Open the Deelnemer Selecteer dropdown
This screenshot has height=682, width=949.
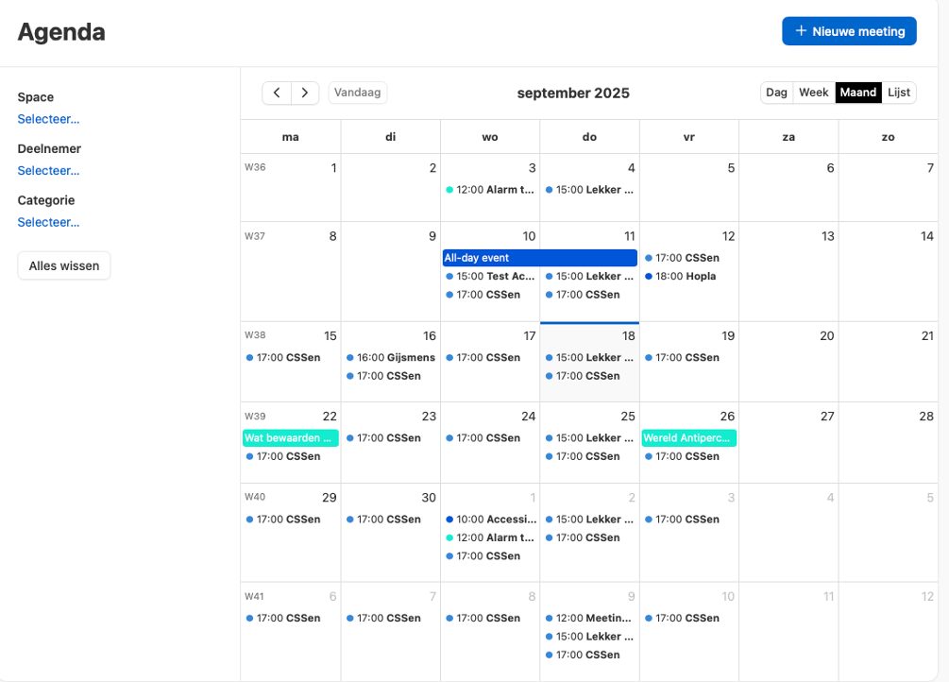click(48, 171)
